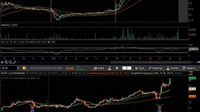Click the RSI (14, 70, 30, CLOSE, WILDERS) label
Image resolution: width=200 pixels, height=112 pixels.
click(x=18, y=42)
